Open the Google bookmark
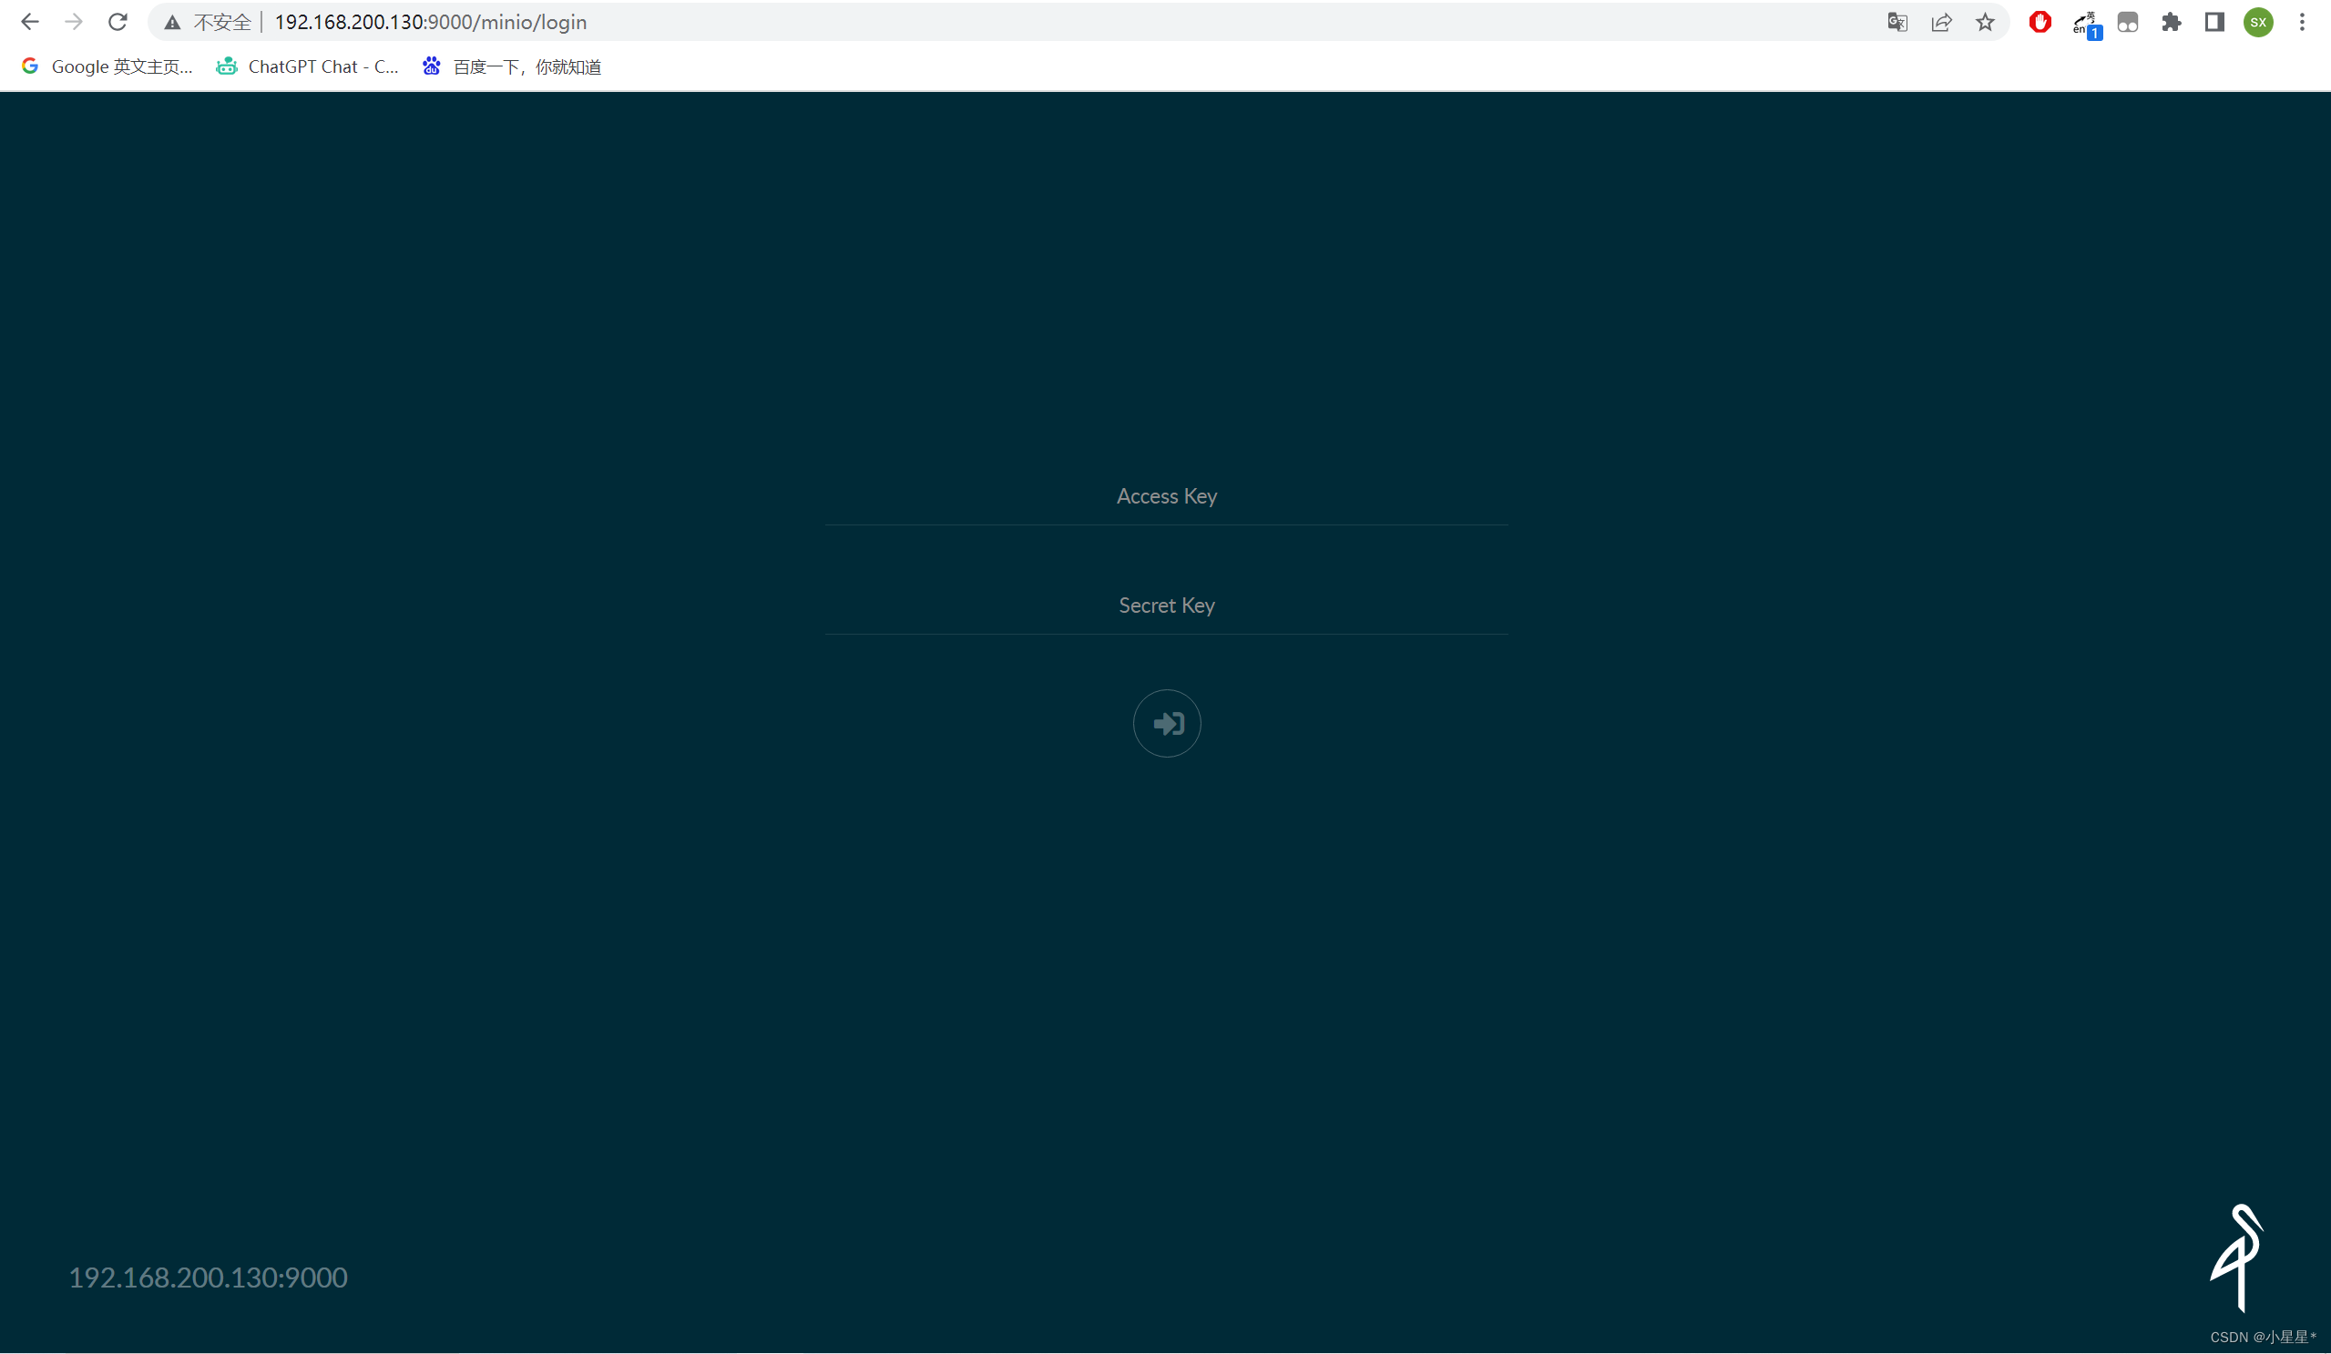 107,66
